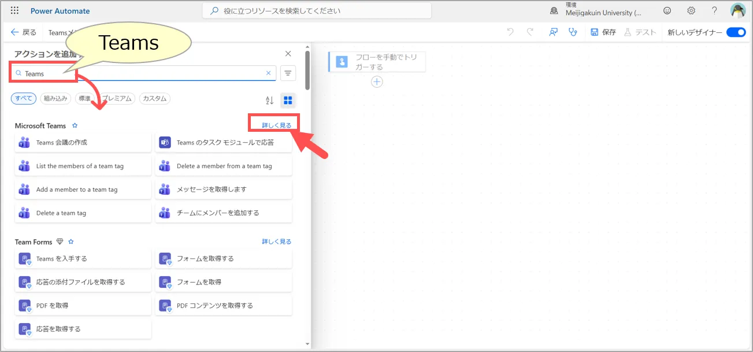Add step with plus button below trigger

coord(377,82)
